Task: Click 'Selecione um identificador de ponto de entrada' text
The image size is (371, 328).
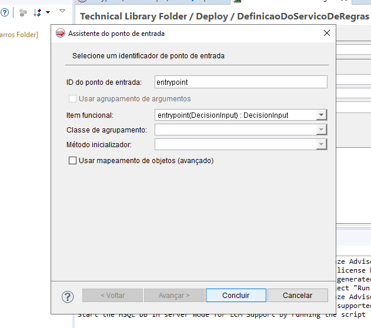Action: point(148,56)
